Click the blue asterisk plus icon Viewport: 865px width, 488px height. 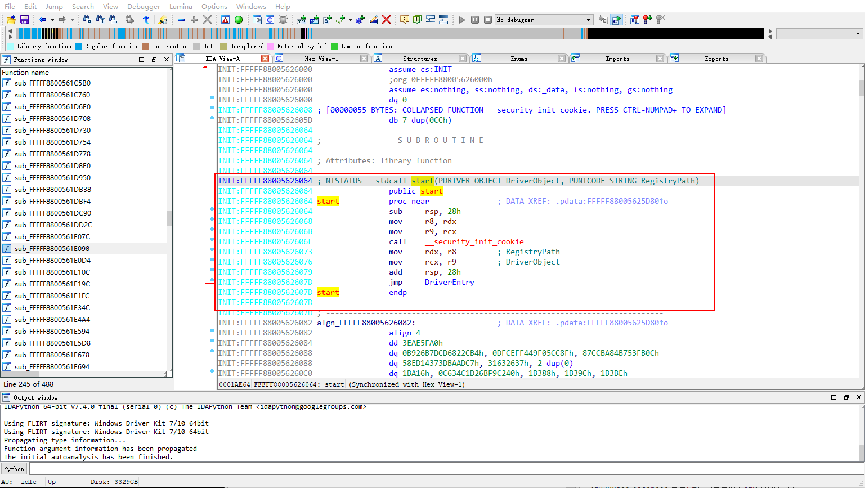(360, 20)
